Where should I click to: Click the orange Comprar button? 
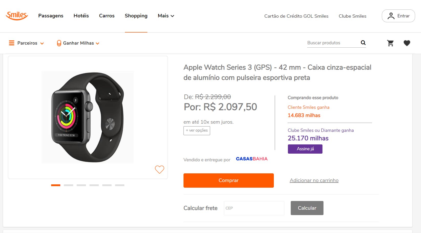tap(229, 181)
